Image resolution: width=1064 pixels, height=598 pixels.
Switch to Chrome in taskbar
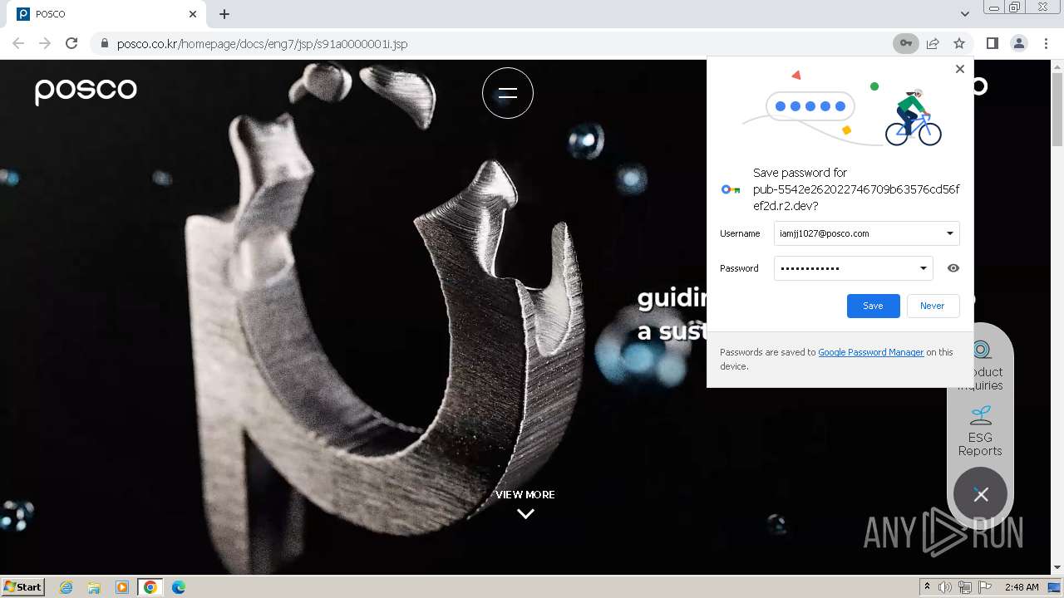click(150, 587)
